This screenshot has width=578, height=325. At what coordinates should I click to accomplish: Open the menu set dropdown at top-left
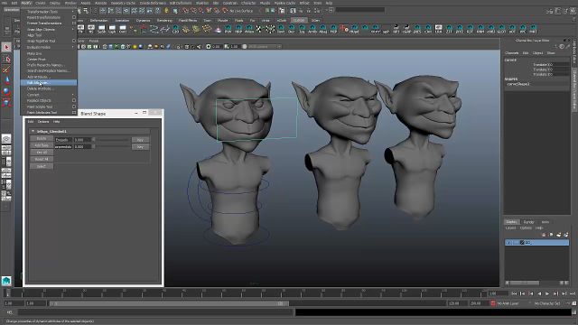pos(11,10)
